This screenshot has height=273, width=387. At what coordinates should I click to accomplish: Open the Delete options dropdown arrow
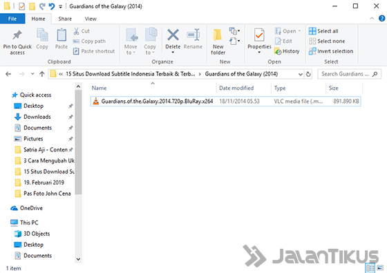[x=173, y=52]
